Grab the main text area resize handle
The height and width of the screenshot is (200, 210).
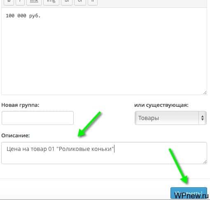pyautogui.click(x=205, y=93)
